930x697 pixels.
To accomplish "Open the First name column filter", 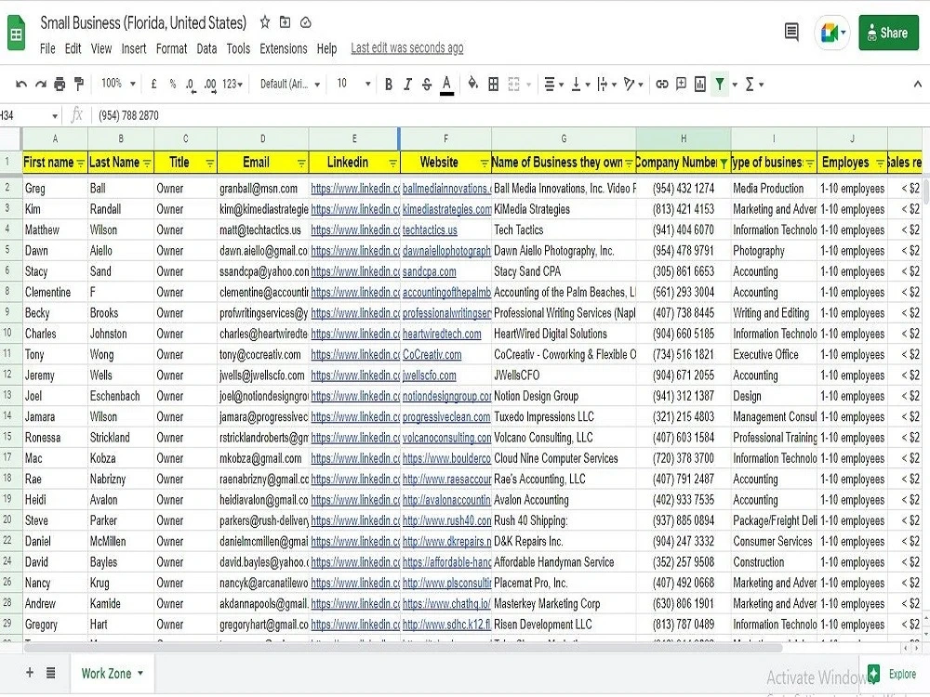I will [80, 163].
